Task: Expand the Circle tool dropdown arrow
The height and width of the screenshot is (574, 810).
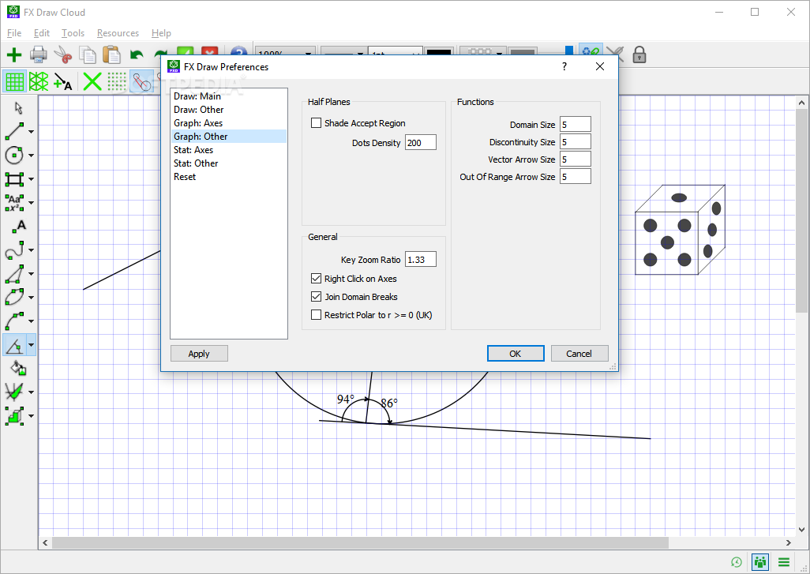Action: pyautogui.click(x=31, y=156)
